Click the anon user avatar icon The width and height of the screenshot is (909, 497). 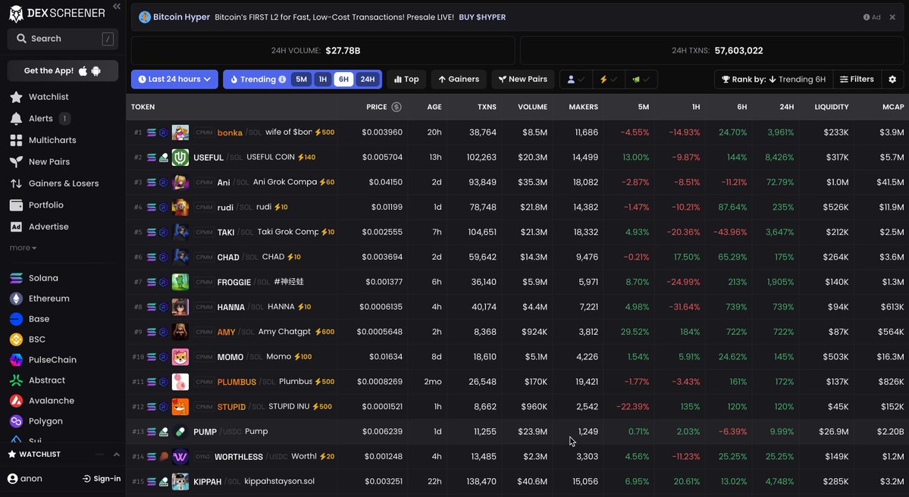[x=13, y=479]
